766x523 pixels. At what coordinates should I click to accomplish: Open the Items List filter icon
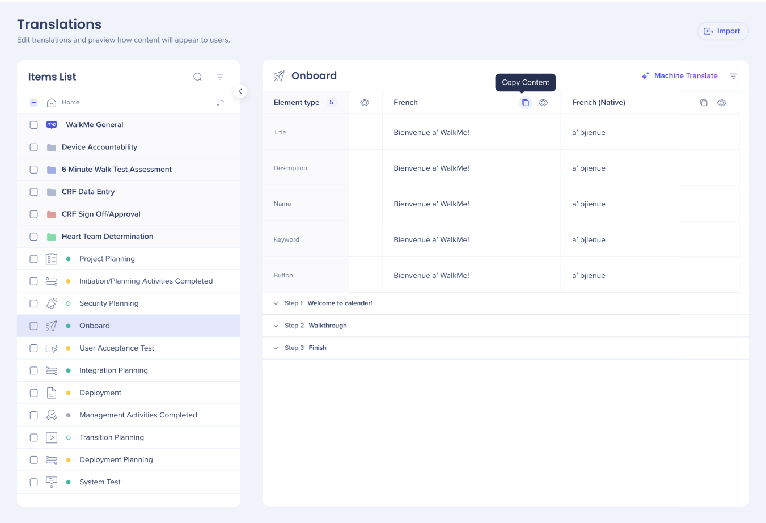coord(220,77)
